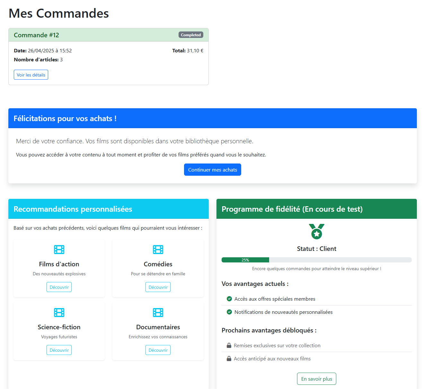The width and height of the screenshot is (431, 389).
Task: Open En savoir plus in the loyalty panel
Action: 316,379
